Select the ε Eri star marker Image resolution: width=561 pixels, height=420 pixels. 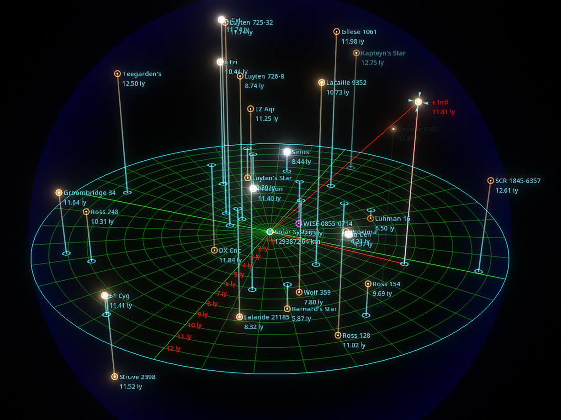(x=220, y=62)
